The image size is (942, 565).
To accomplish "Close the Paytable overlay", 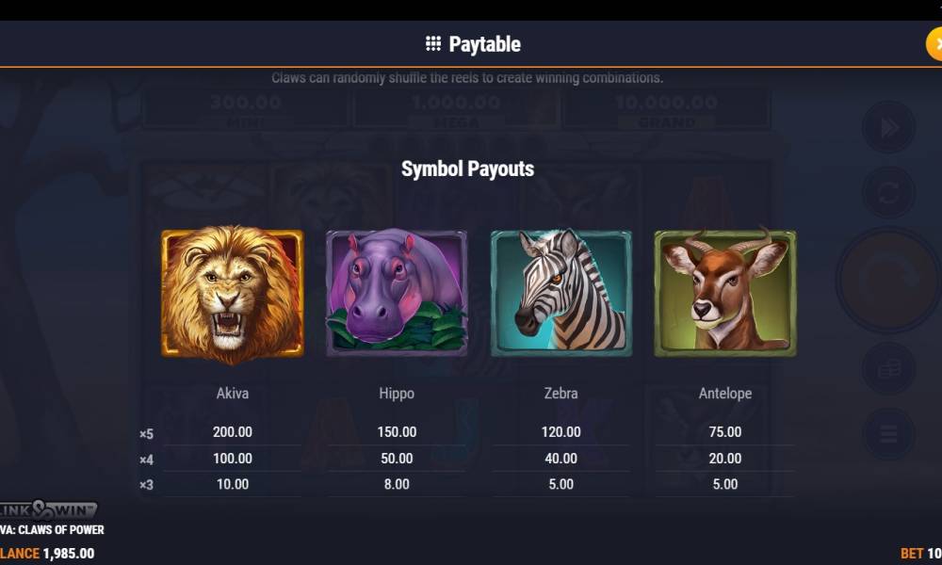I will point(934,44).
